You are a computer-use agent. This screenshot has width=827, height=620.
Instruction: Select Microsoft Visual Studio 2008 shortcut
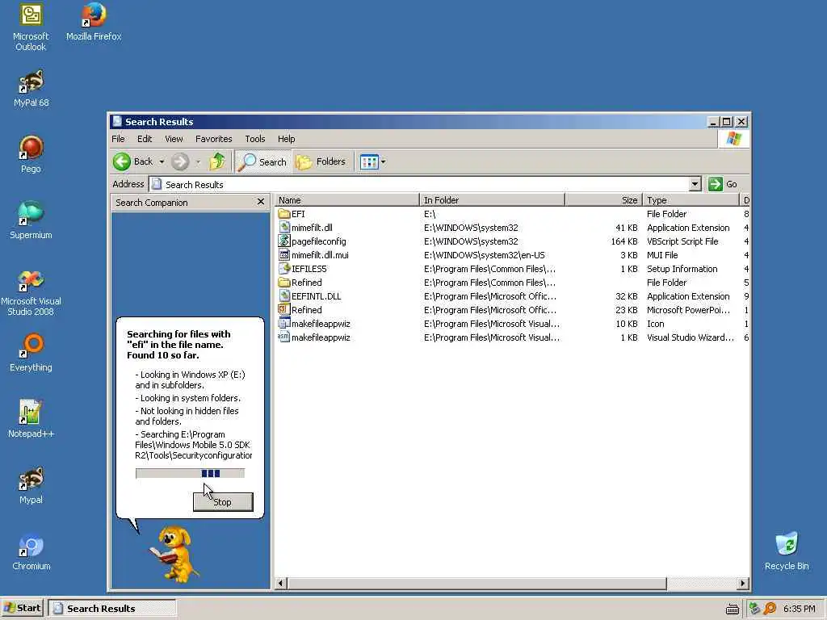pyautogui.click(x=31, y=292)
